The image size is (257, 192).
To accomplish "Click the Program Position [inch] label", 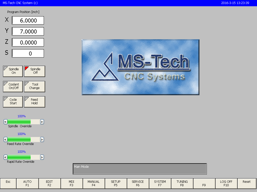I will [23, 12].
